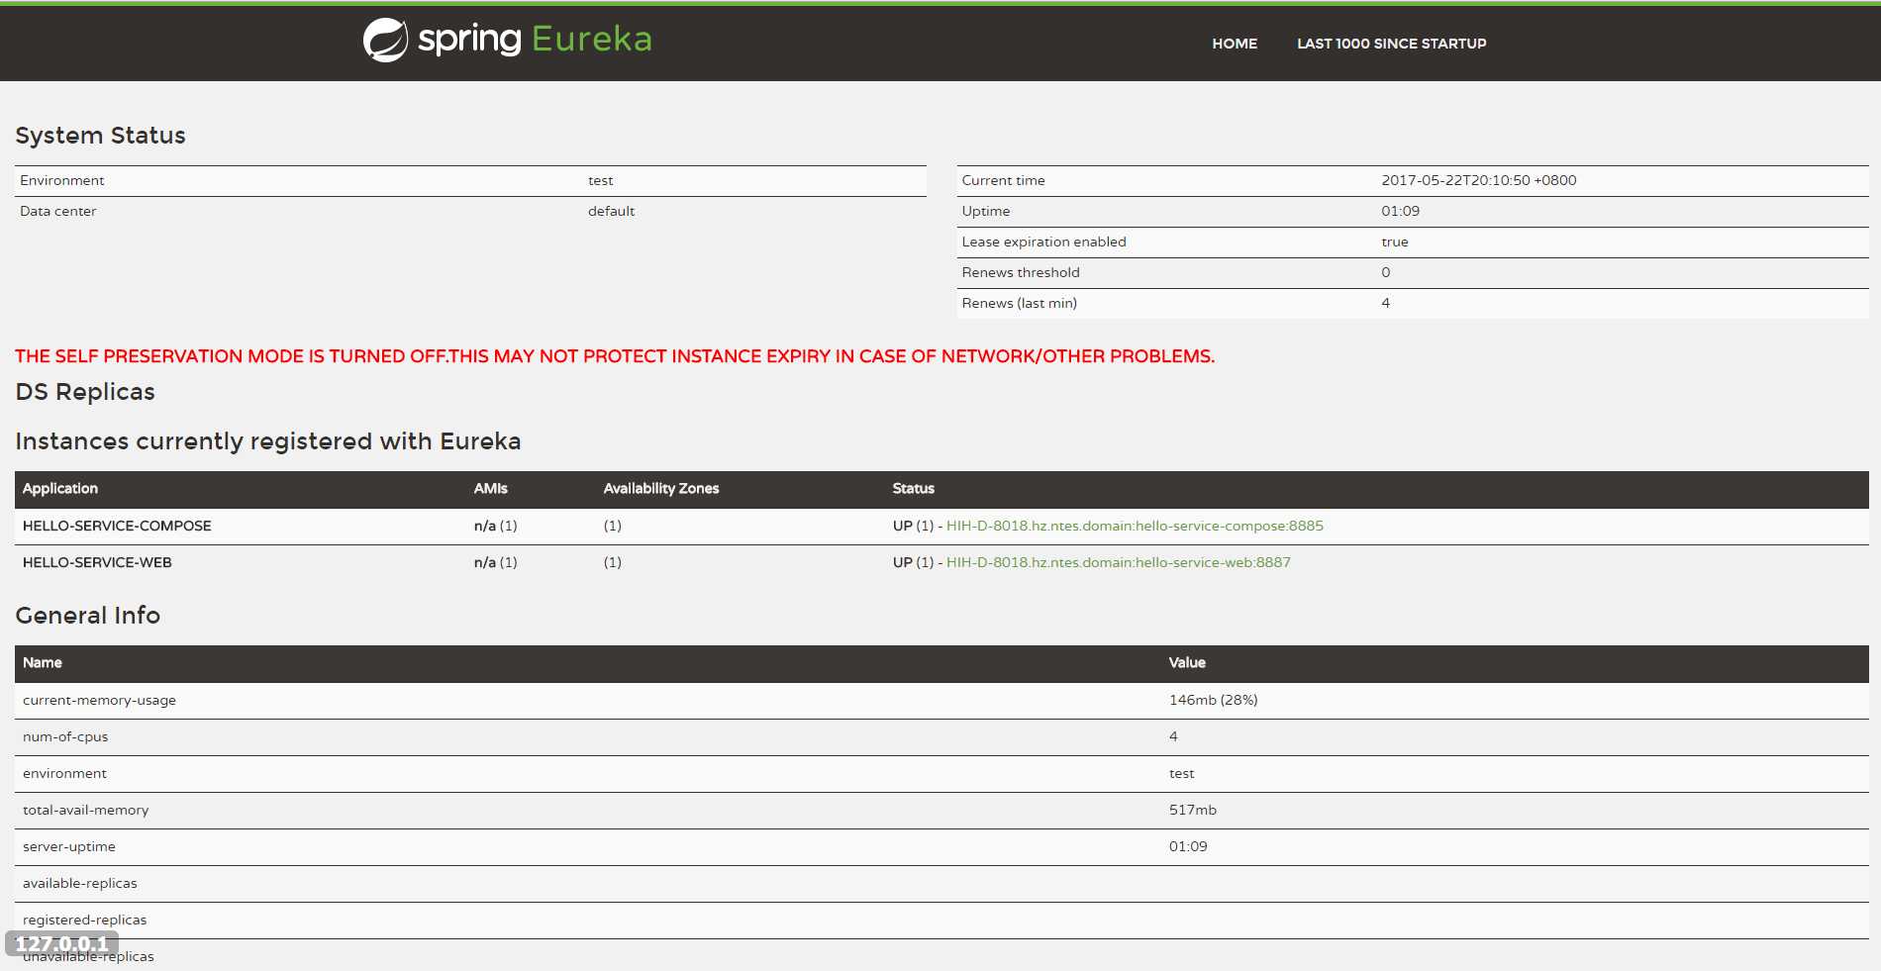Click the Status column header
This screenshot has width=1881, height=971.
pyautogui.click(x=913, y=489)
